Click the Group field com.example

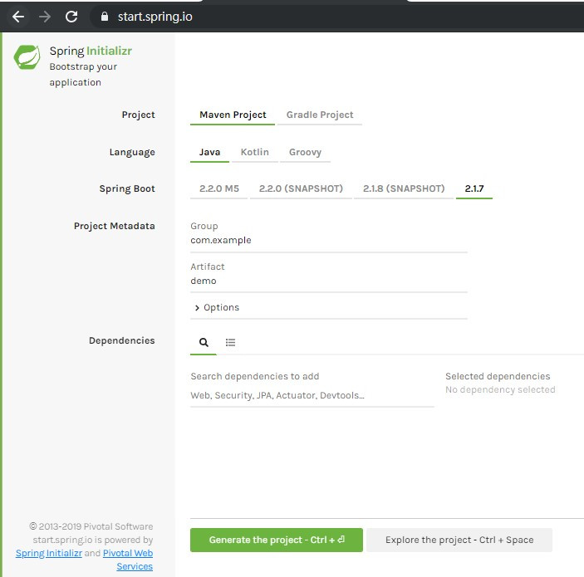click(x=328, y=241)
